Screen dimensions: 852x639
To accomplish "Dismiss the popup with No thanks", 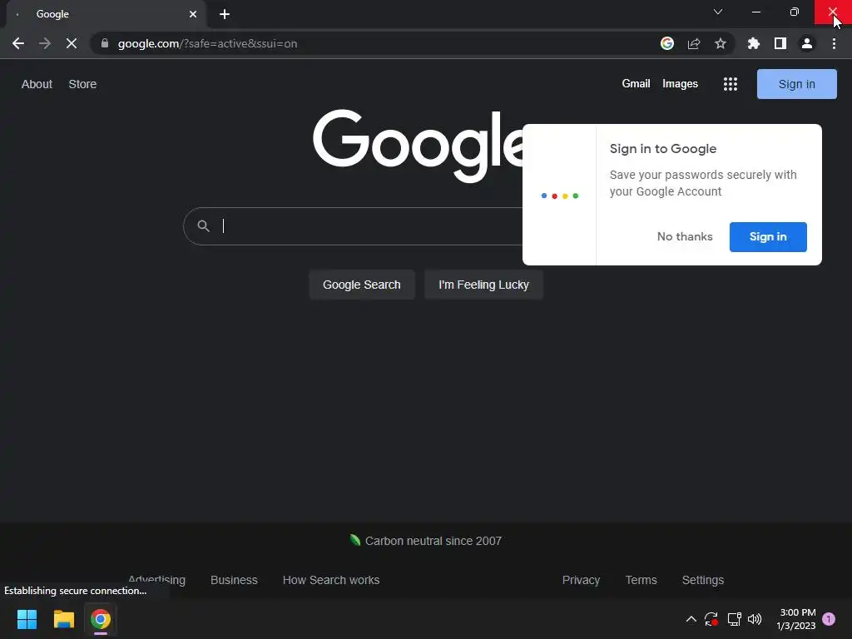I will tap(685, 237).
